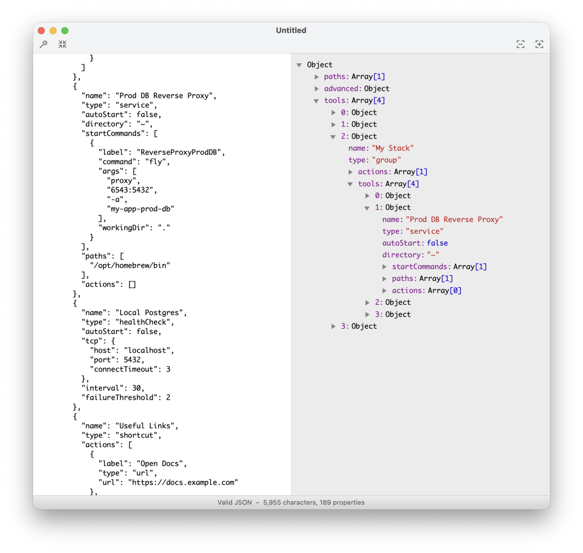This screenshot has width=583, height=553.
Task: Expand nested item 2: Object under My Stack tools
Action: pyautogui.click(x=367, y=302)
